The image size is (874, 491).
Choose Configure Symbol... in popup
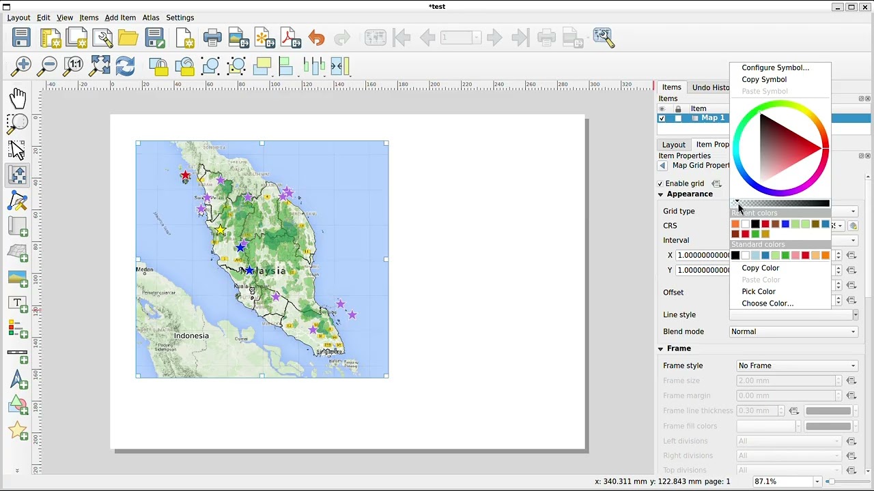coord(775,68)
